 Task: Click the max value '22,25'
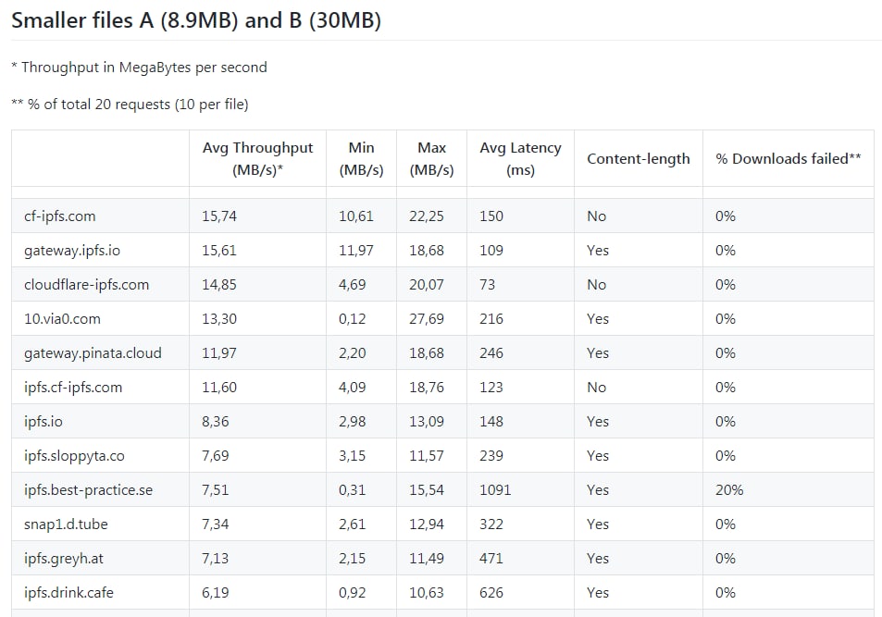coord(427,216)
